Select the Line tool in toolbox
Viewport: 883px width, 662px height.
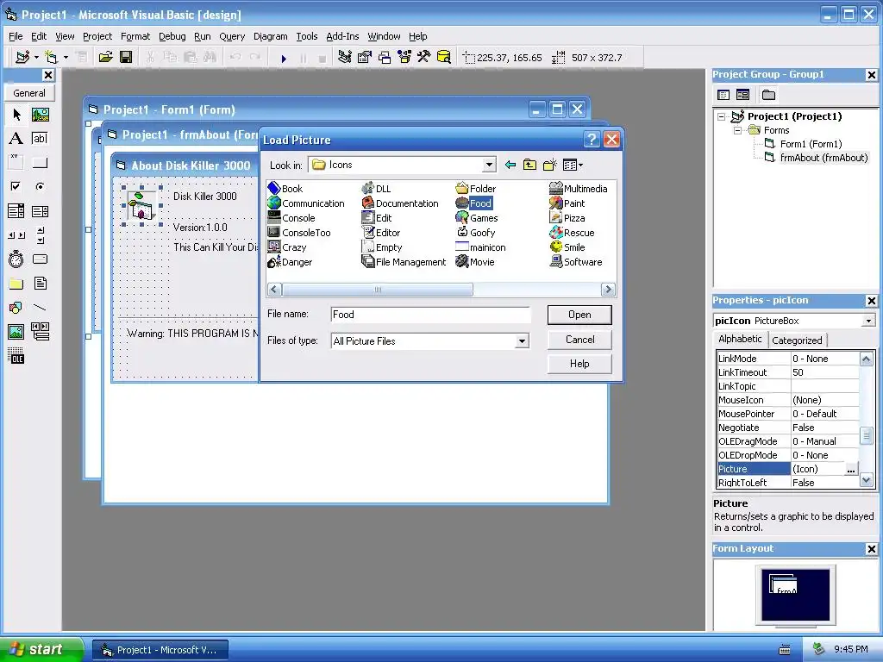pos(40,308)
